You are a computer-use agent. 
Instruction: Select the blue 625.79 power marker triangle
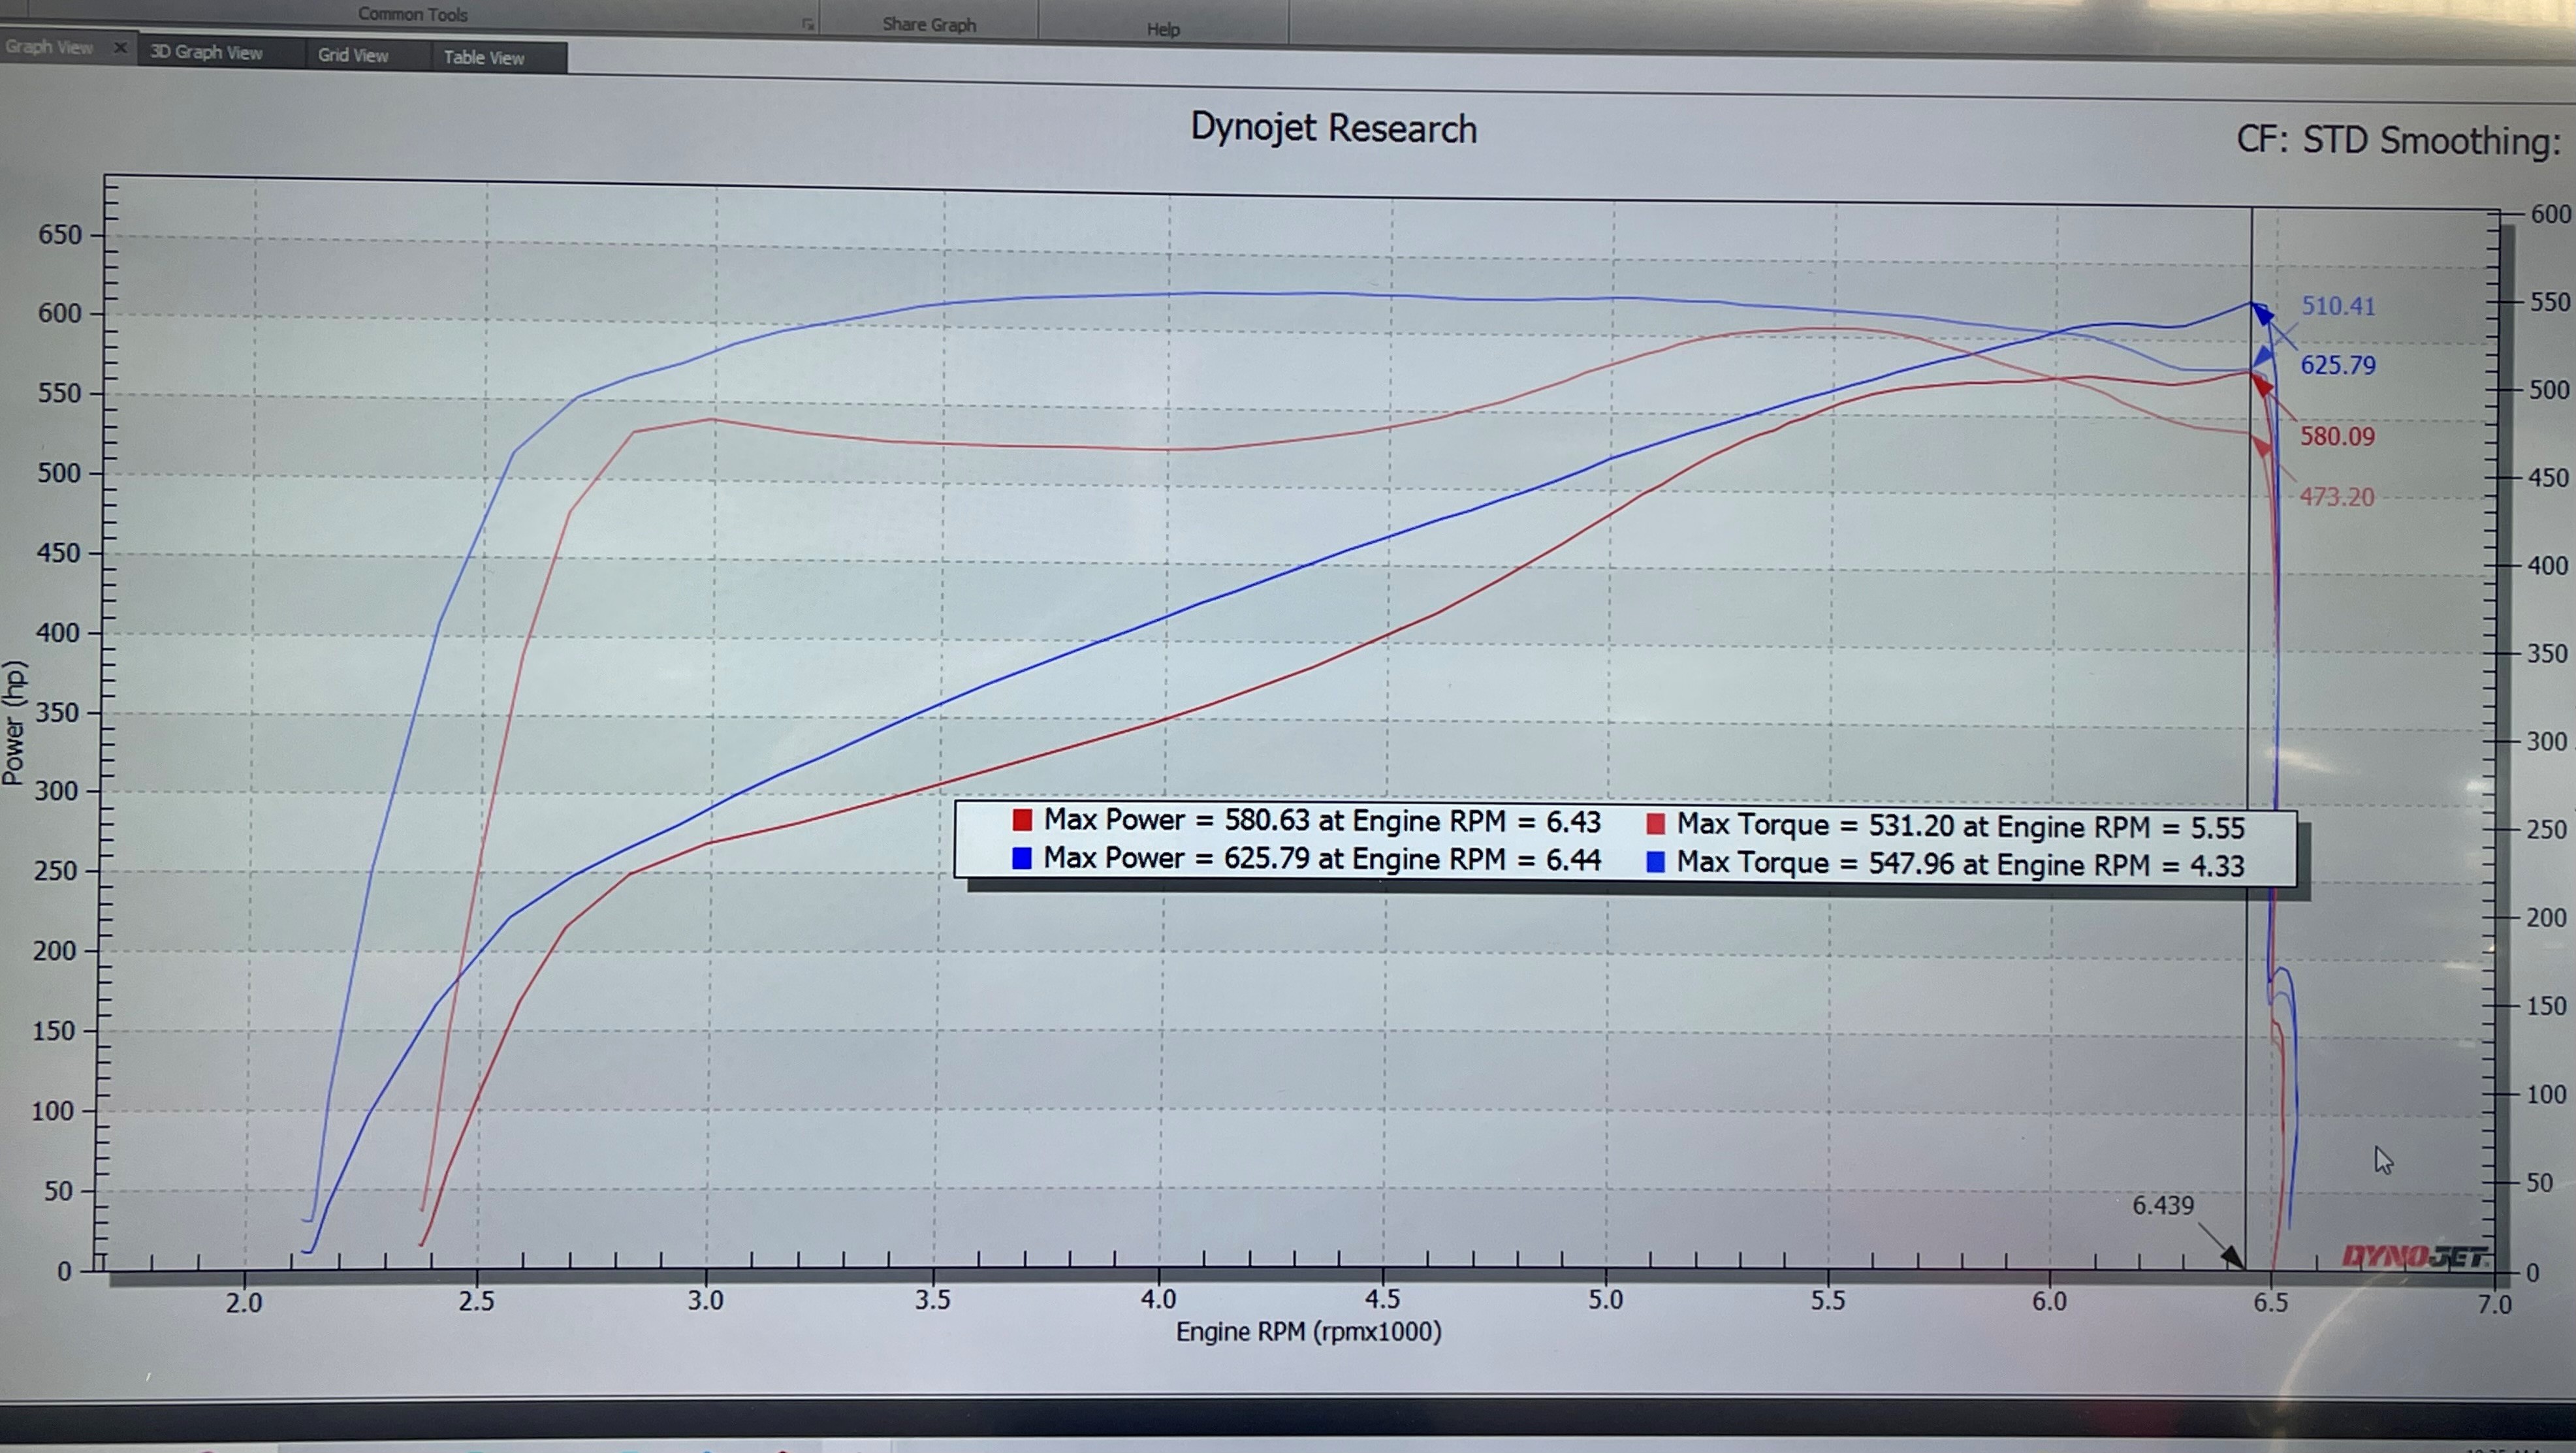[2262, 314]
